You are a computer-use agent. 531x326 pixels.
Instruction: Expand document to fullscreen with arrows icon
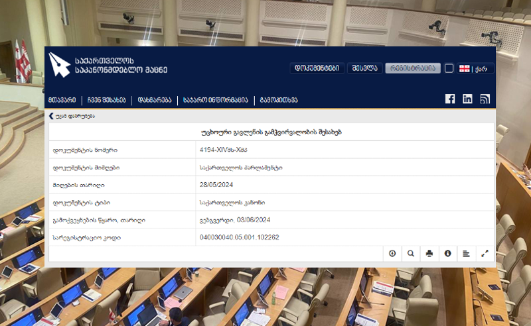tap(485, 253)
